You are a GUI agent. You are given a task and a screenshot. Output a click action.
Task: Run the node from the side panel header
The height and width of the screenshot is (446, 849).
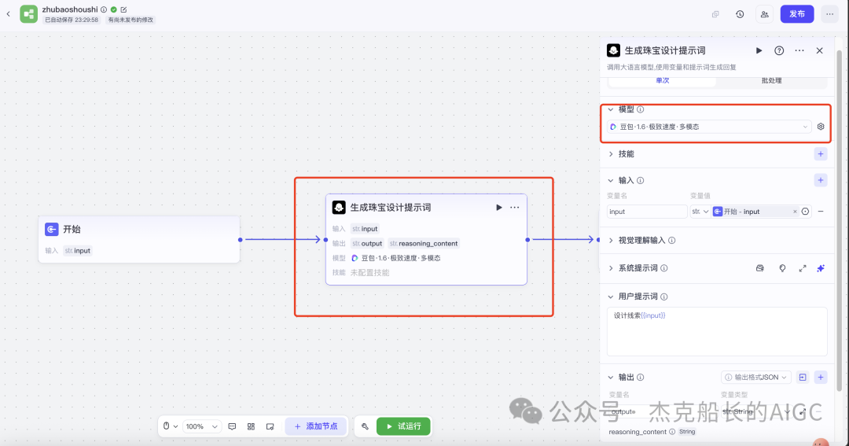point(759,50)
